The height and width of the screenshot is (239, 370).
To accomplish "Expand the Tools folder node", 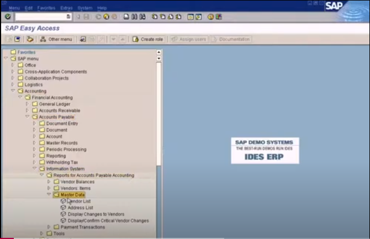I will pos(42,233).
